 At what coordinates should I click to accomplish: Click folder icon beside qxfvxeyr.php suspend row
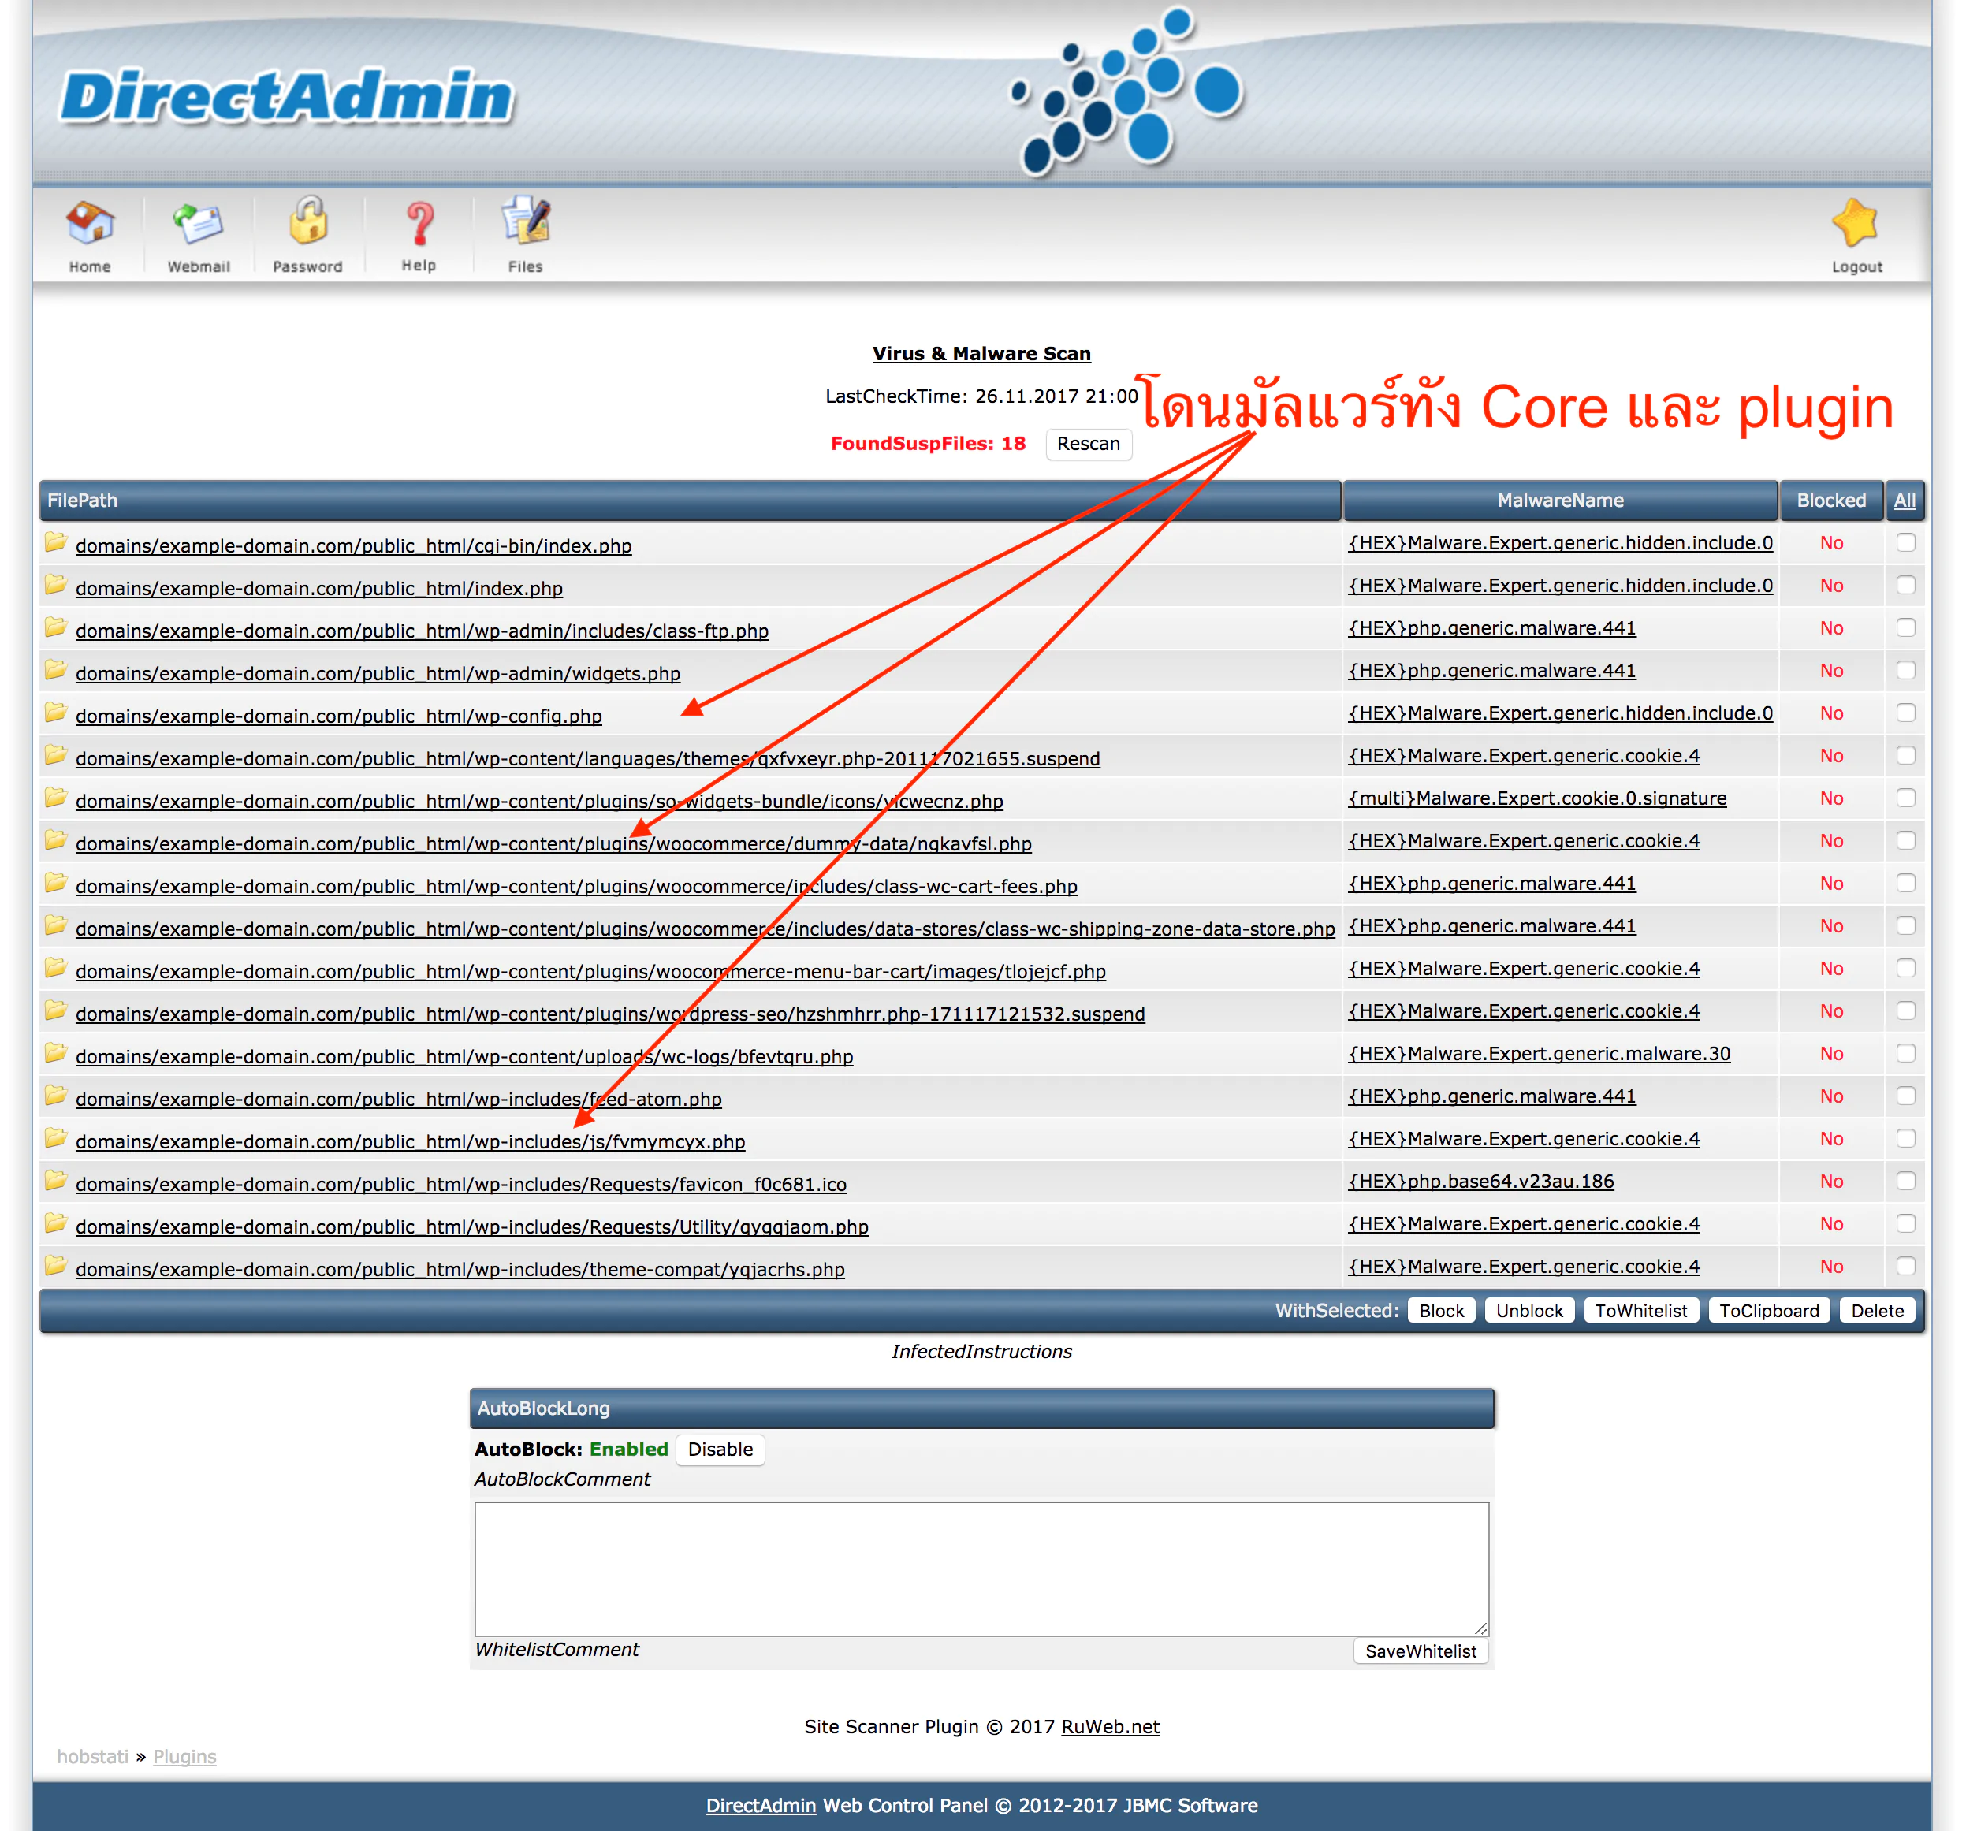(x=57, y=755)
